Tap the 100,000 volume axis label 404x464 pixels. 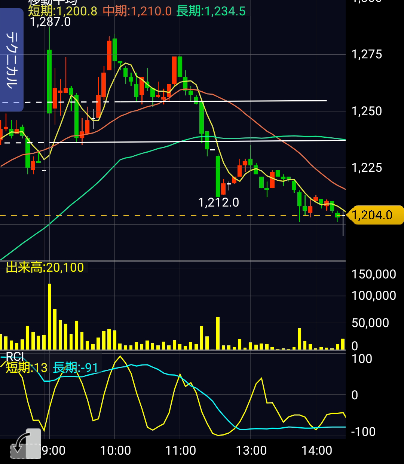tap(374, 296)
